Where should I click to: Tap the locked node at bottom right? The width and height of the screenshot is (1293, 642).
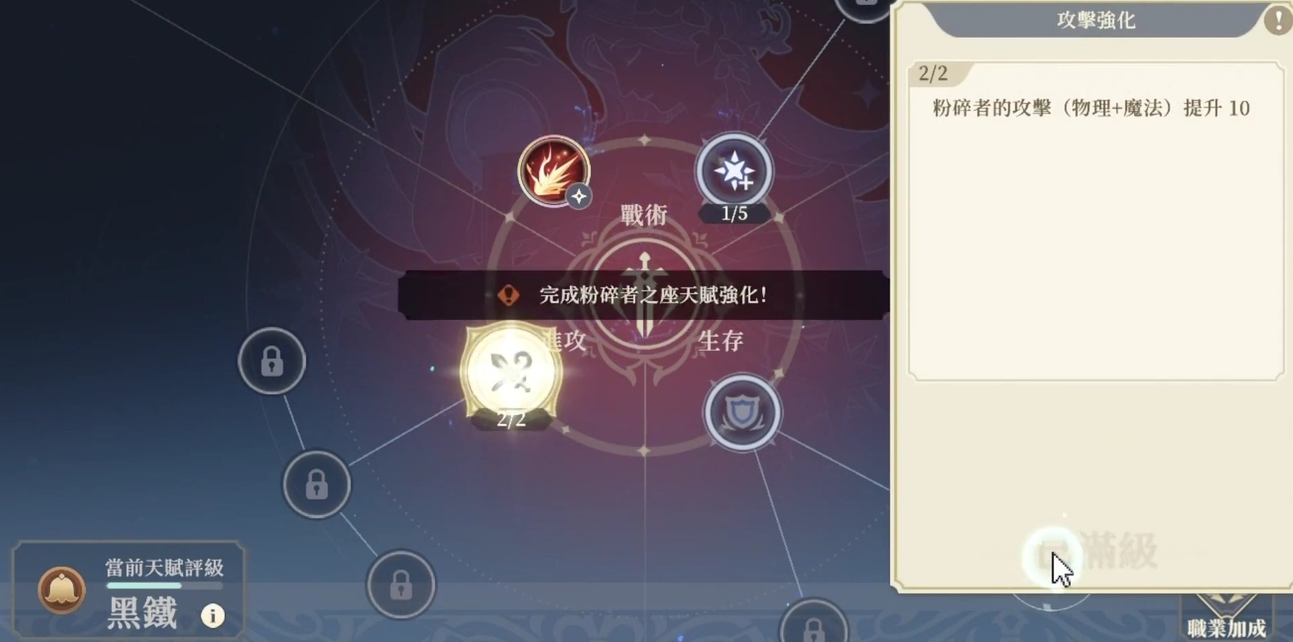click(x=814, y=625)
